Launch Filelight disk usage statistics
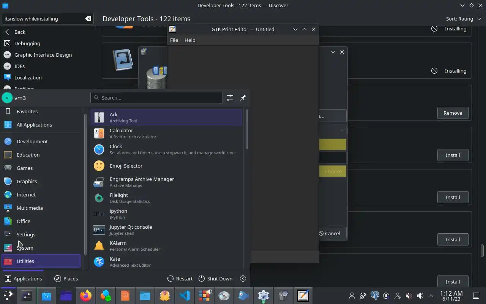This screenshot has width=486, height=304. pos(166,198)
